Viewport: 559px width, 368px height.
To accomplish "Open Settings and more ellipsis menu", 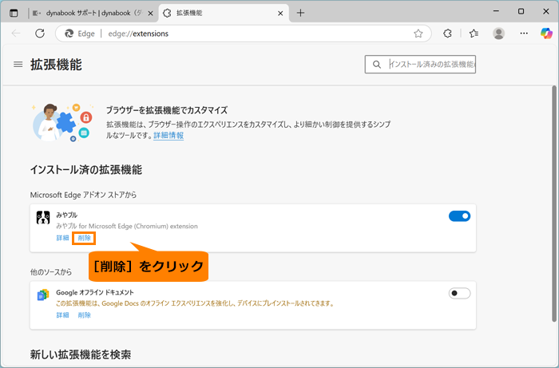I will [524, 34].
